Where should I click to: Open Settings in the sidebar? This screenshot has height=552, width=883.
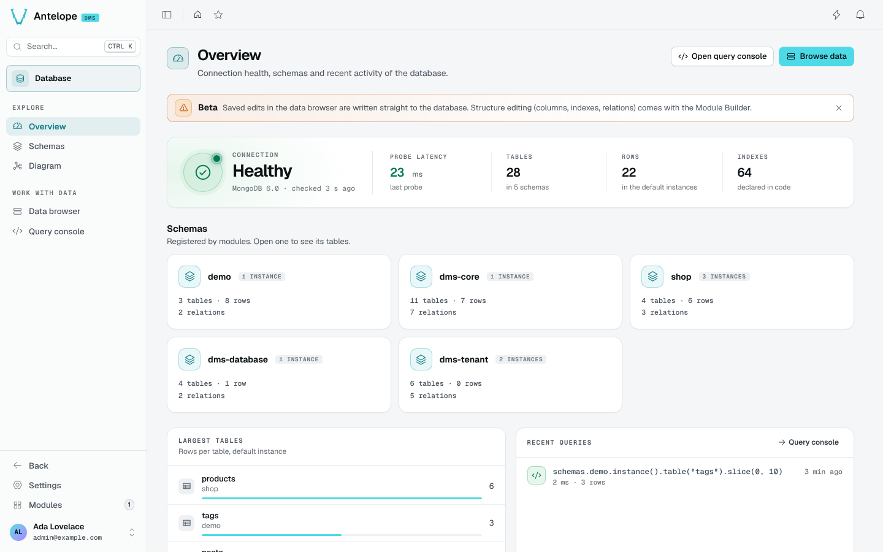[x=73, y=485]
